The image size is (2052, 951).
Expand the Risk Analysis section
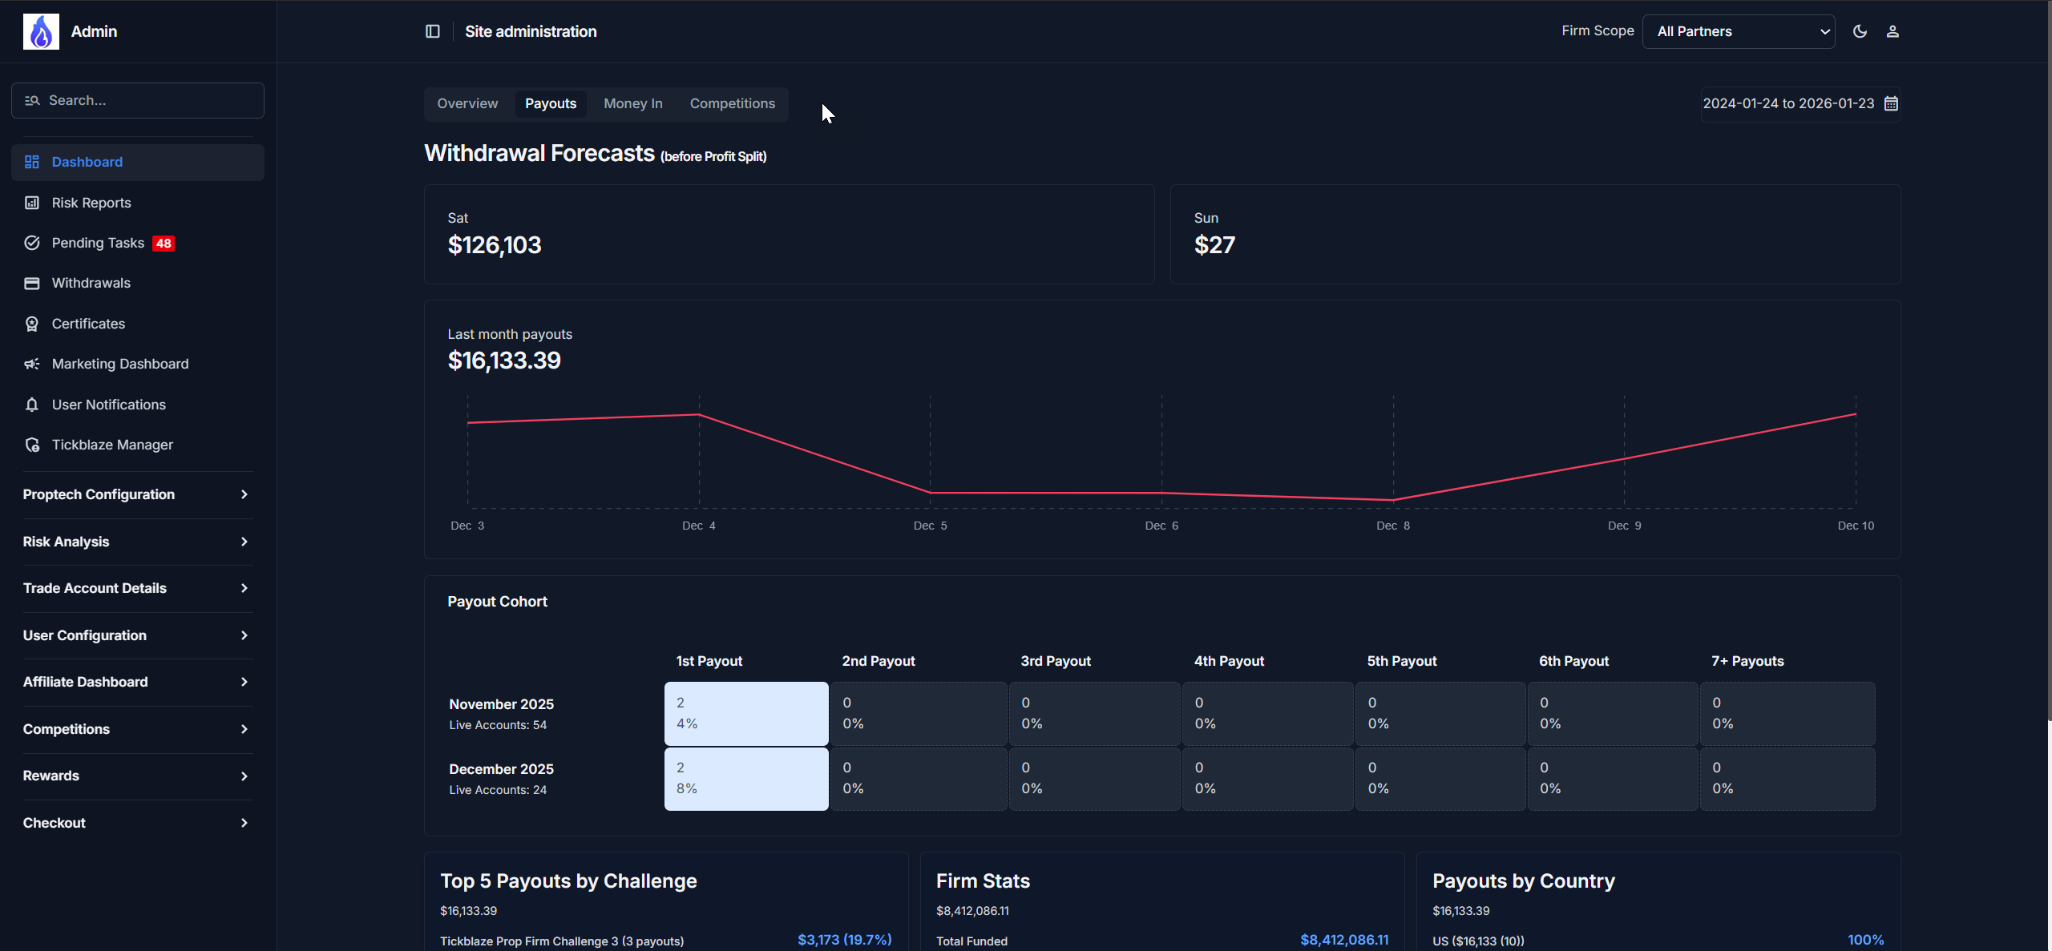pyautogui.click(x=136, y=542)
